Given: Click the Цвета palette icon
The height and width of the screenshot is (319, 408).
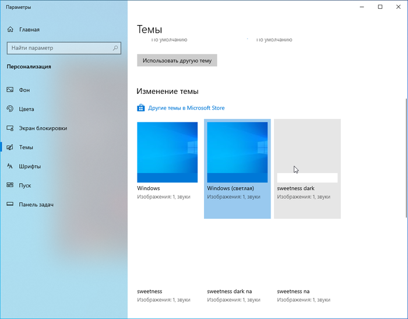Looking at the screenshot, I should pyautogui.click(x=10, y=109).
